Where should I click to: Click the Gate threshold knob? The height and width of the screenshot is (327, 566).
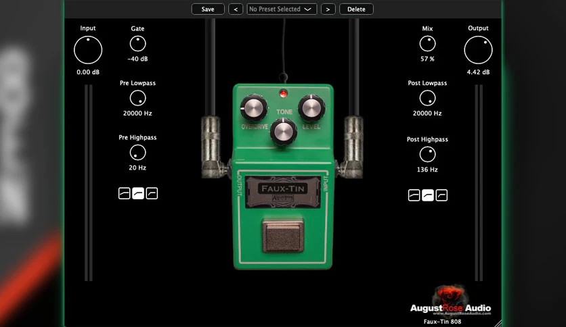tap(137, 44)
